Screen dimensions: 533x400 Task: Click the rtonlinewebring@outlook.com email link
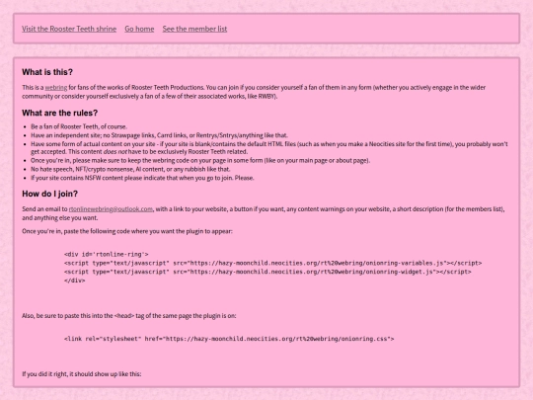click(111, 208)
